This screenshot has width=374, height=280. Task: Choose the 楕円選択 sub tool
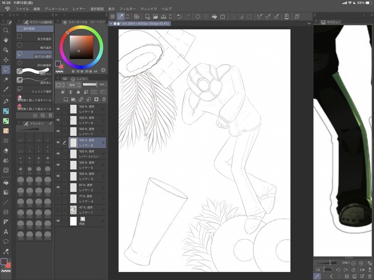[x=35, y=46]
